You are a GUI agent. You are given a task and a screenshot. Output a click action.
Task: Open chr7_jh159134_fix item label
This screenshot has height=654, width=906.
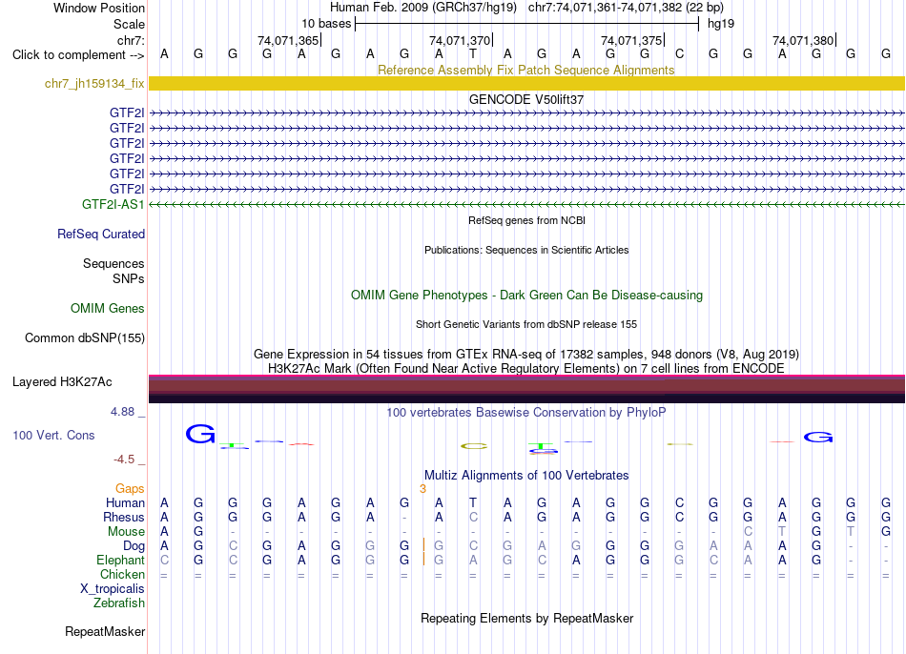94,83
